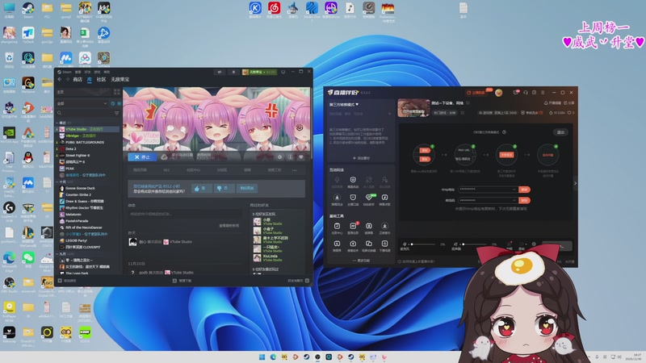
Task: Open the DLC tab for VTube Studio
Action: click(166, 170)
